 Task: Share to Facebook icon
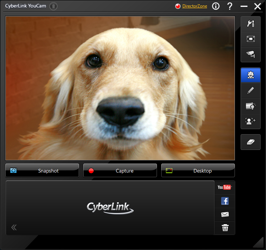(225, 201)
